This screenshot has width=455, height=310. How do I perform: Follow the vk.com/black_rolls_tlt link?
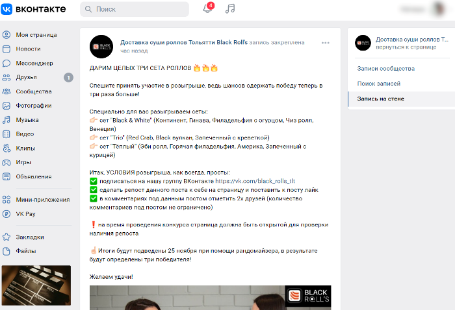pos(255,181)
